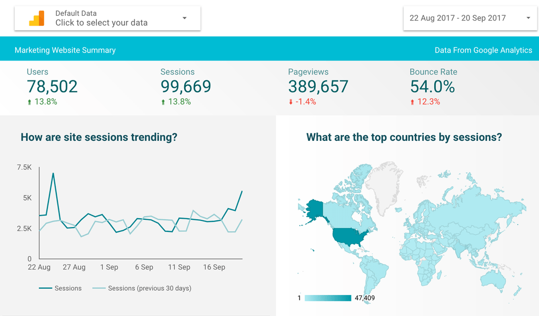This screenshot has height=316, width=539.
Task: Click the Pageviews value 389,657
Action: [318, 87]
